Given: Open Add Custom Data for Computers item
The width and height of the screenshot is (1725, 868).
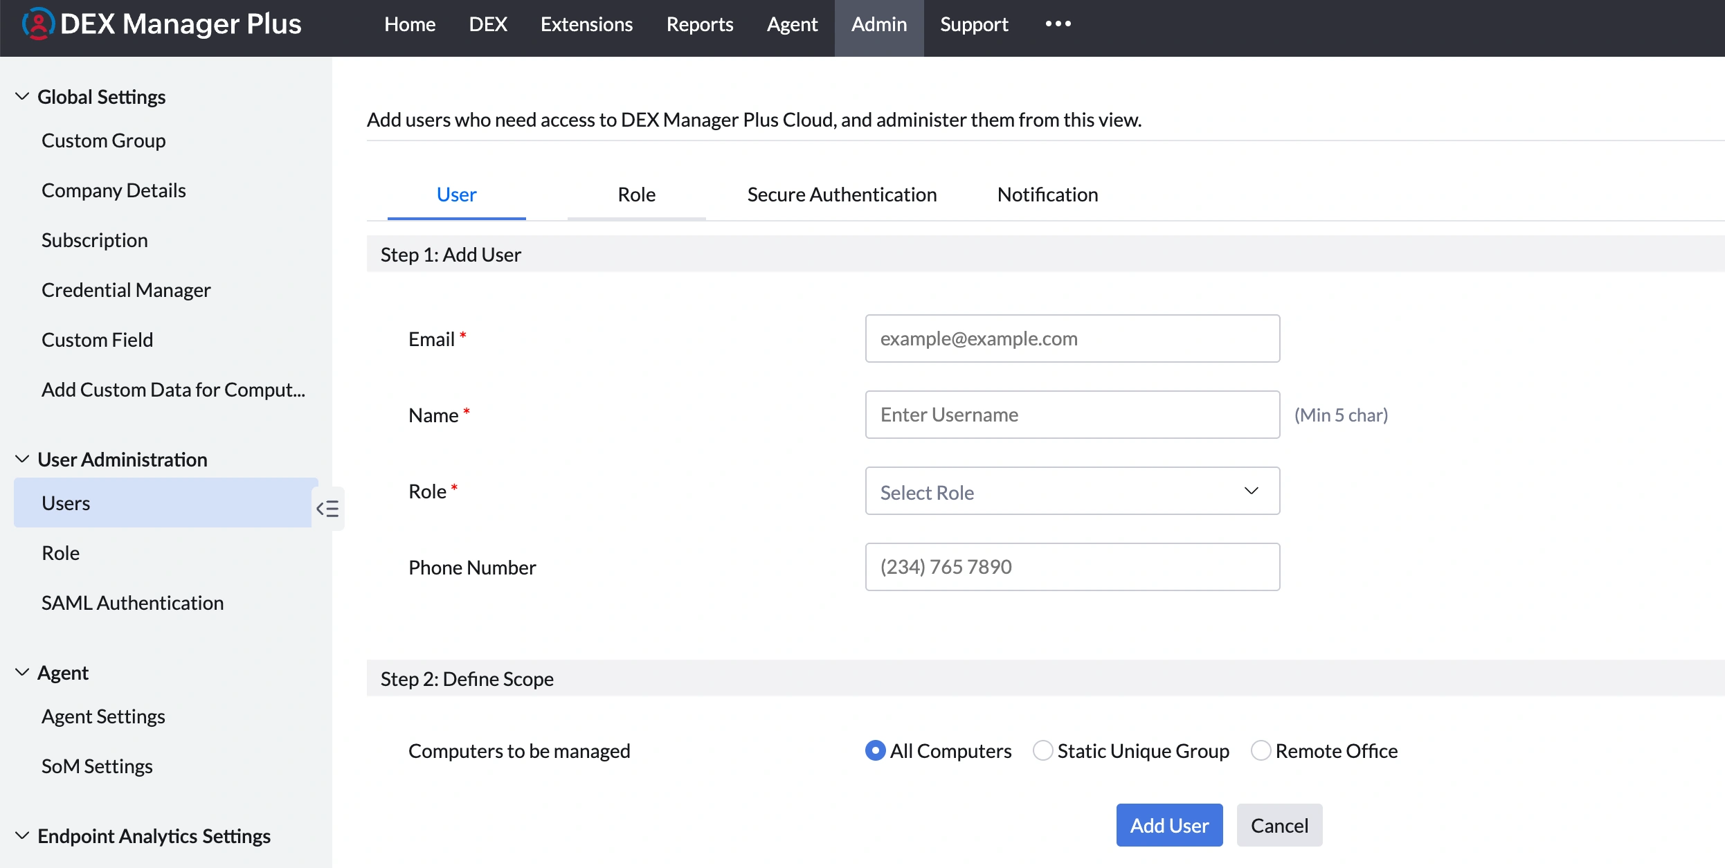Looking at the screenshot, I should click(173, 390).
